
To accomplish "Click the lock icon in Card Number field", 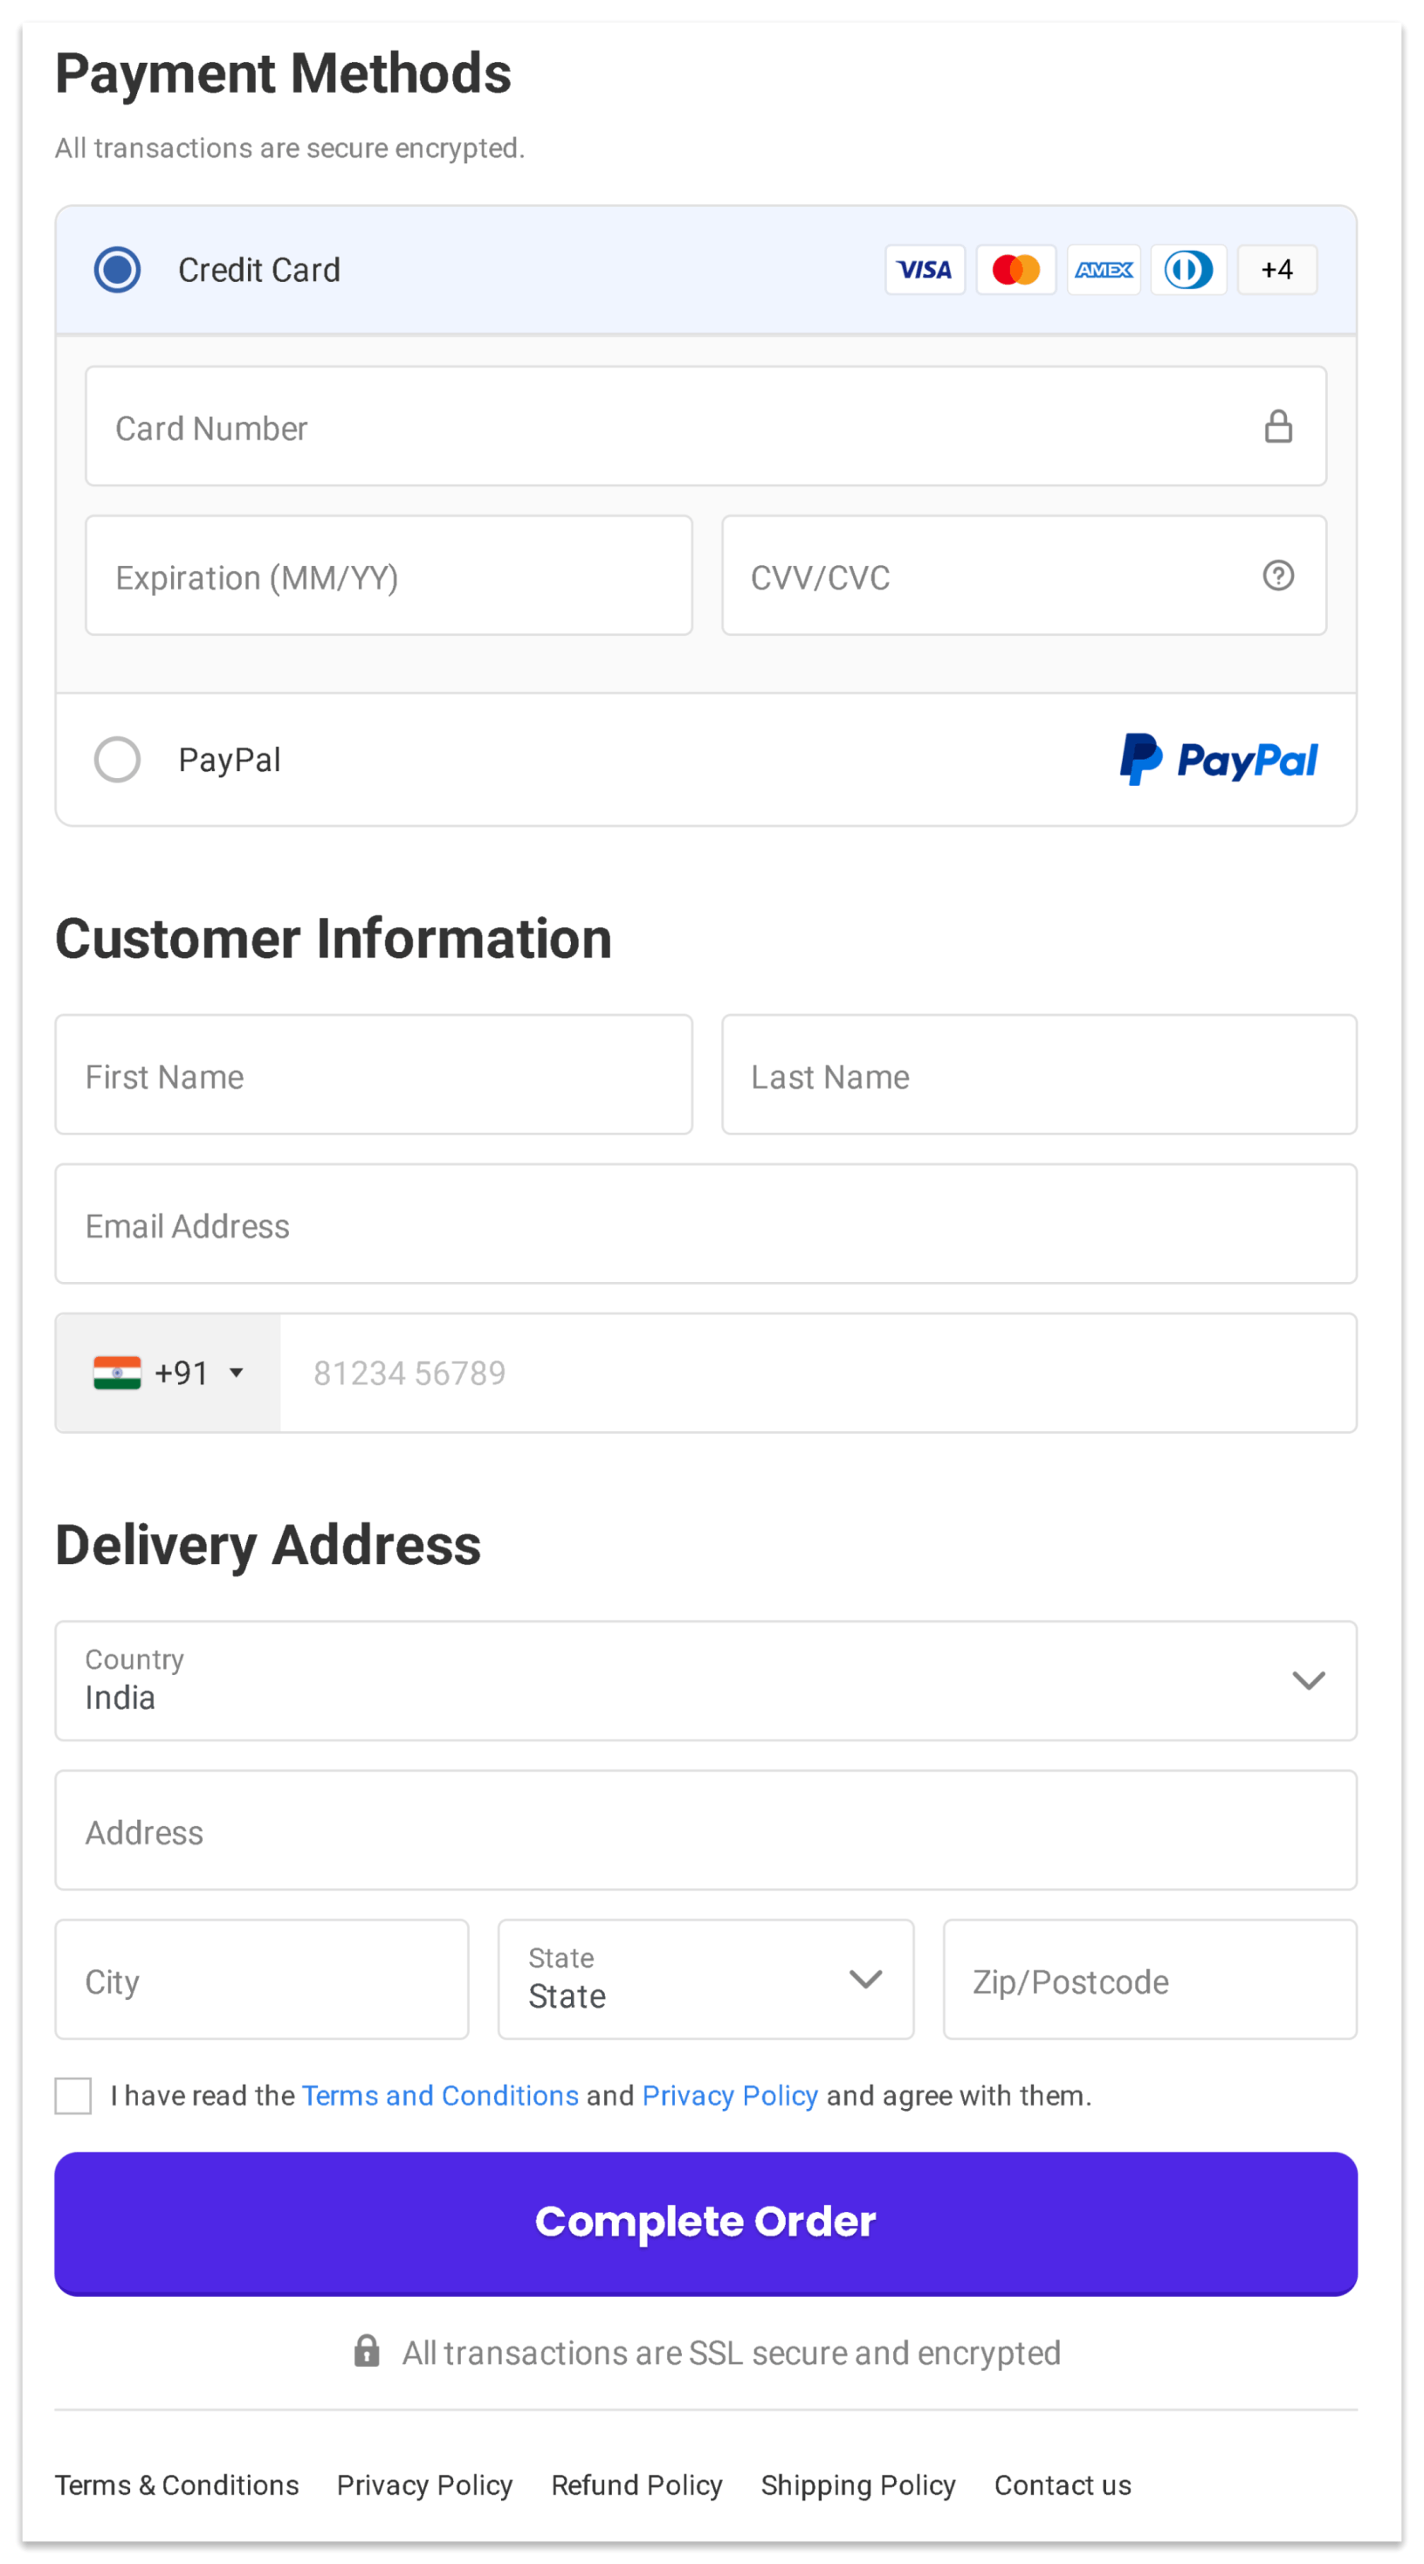I will [x=1279, y=426].
